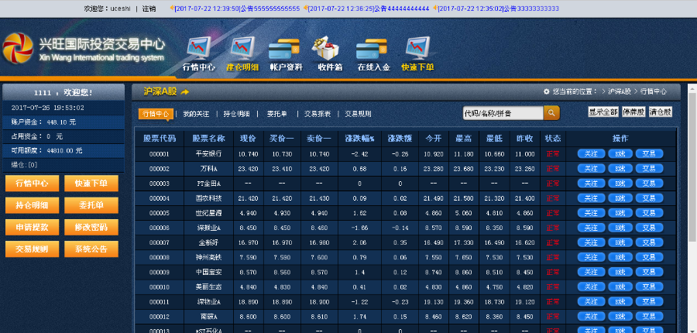Switch to the 我的关注 tab
Screen dimensions: 697x333
(x=196, y=114)
